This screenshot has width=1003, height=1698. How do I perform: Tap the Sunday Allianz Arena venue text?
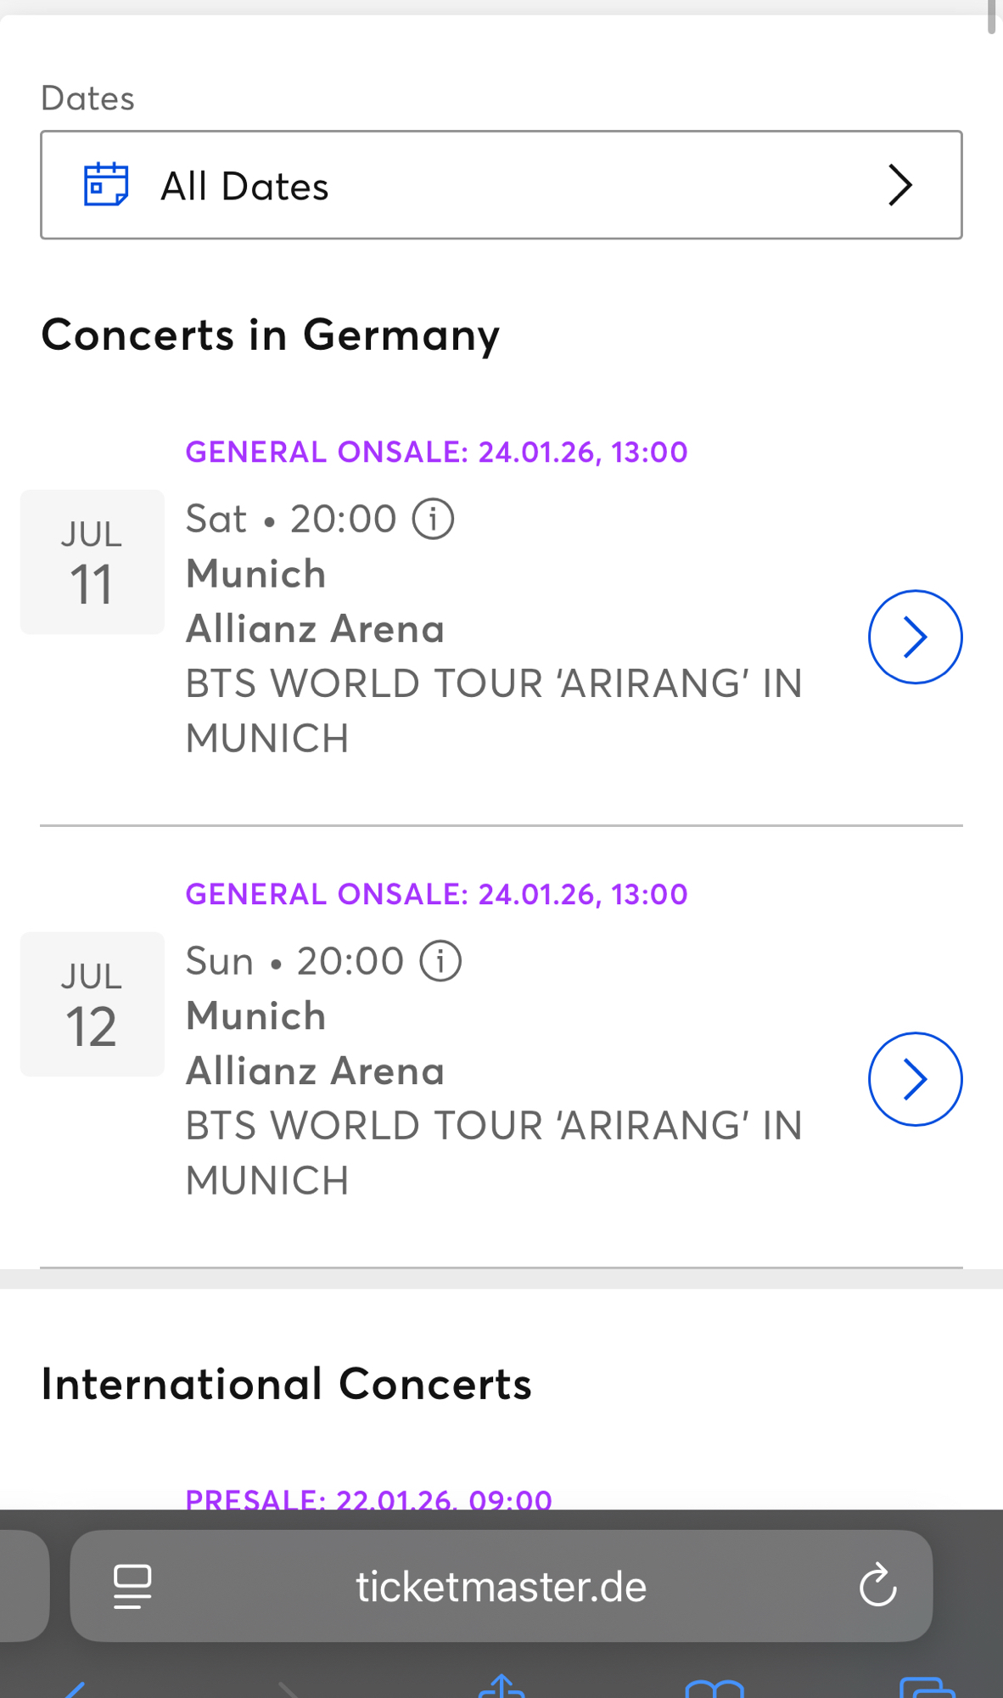315,1071
